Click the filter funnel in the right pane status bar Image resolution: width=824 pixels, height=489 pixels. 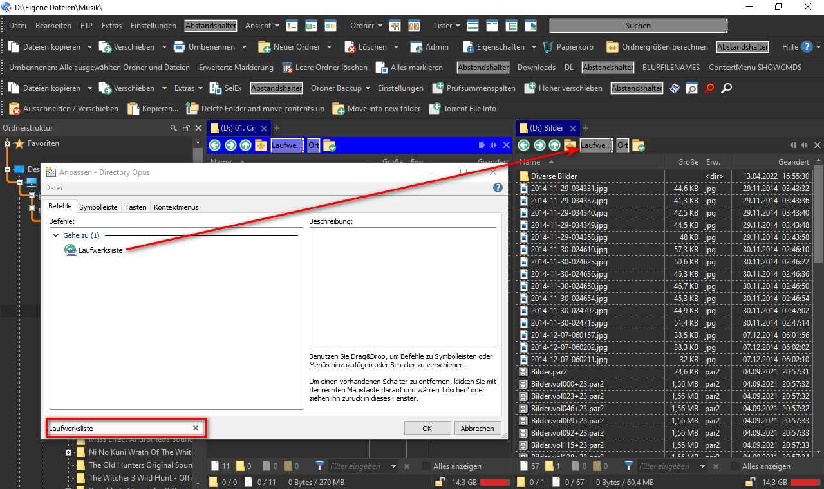click(628, 466)
